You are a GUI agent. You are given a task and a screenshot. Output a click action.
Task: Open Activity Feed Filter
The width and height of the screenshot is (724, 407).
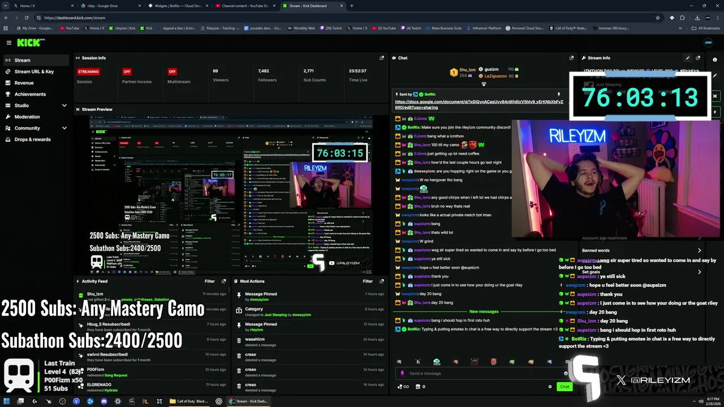[x=210, y=281]
